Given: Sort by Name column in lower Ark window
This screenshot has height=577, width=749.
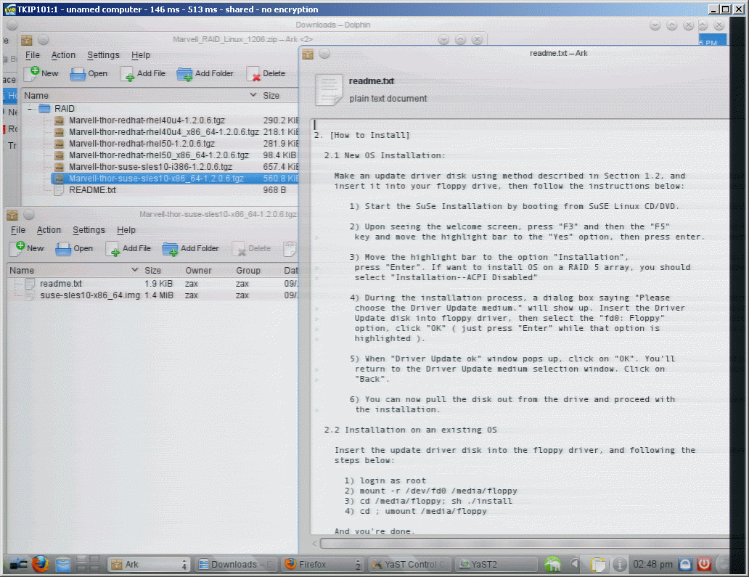Looking at the screenshot, I should [74, 270].
